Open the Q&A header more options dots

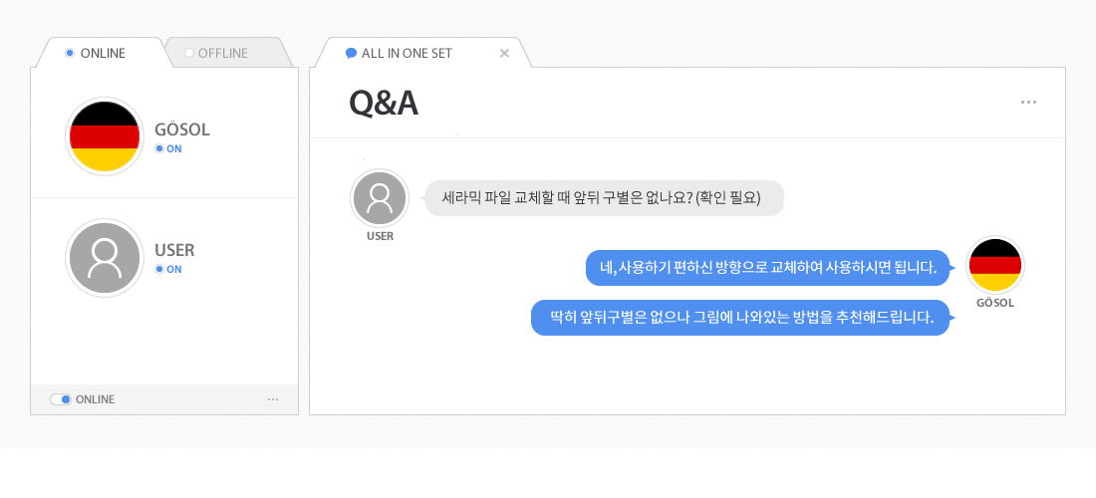(1029, 102)
